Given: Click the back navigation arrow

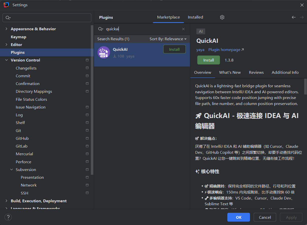Looking at the screenshot, I should [294, 17].
